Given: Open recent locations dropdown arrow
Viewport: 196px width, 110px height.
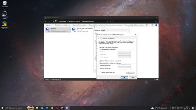Looking at the screenshot, I should tap(51, 21).
